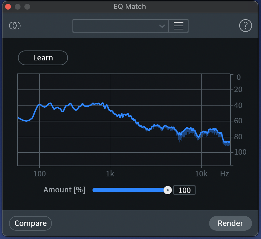Click the Amount slider handle
Viewport: 261px width, 239px height.
coord(168,190)
